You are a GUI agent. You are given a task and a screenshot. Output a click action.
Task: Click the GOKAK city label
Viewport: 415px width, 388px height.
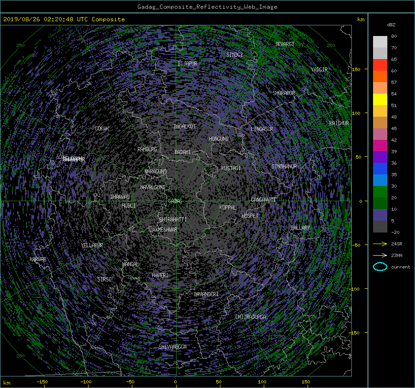102,129
